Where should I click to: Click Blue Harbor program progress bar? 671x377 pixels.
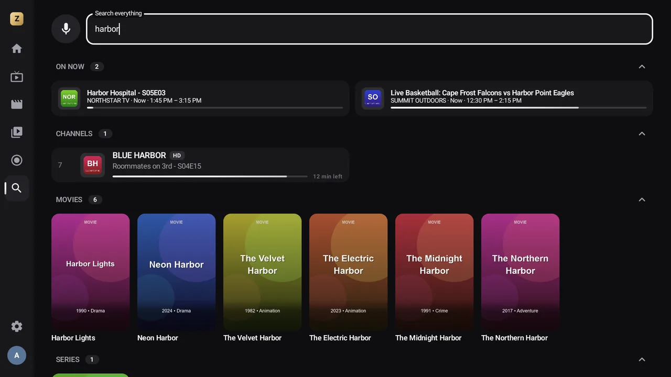coord(210,176)
